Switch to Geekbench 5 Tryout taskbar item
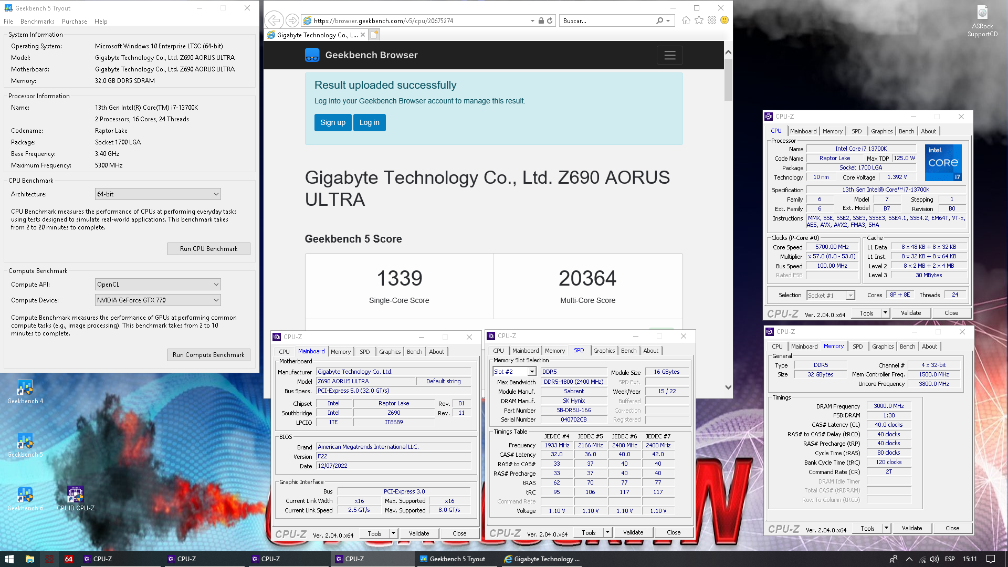This screenshot has width=1008, height=567. click(x=457, y=559)
